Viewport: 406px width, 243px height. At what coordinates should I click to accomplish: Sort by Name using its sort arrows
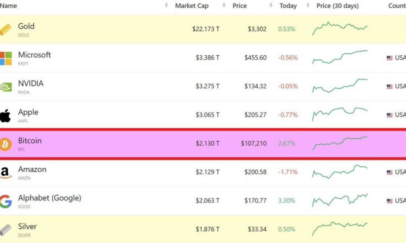(166, 5)
